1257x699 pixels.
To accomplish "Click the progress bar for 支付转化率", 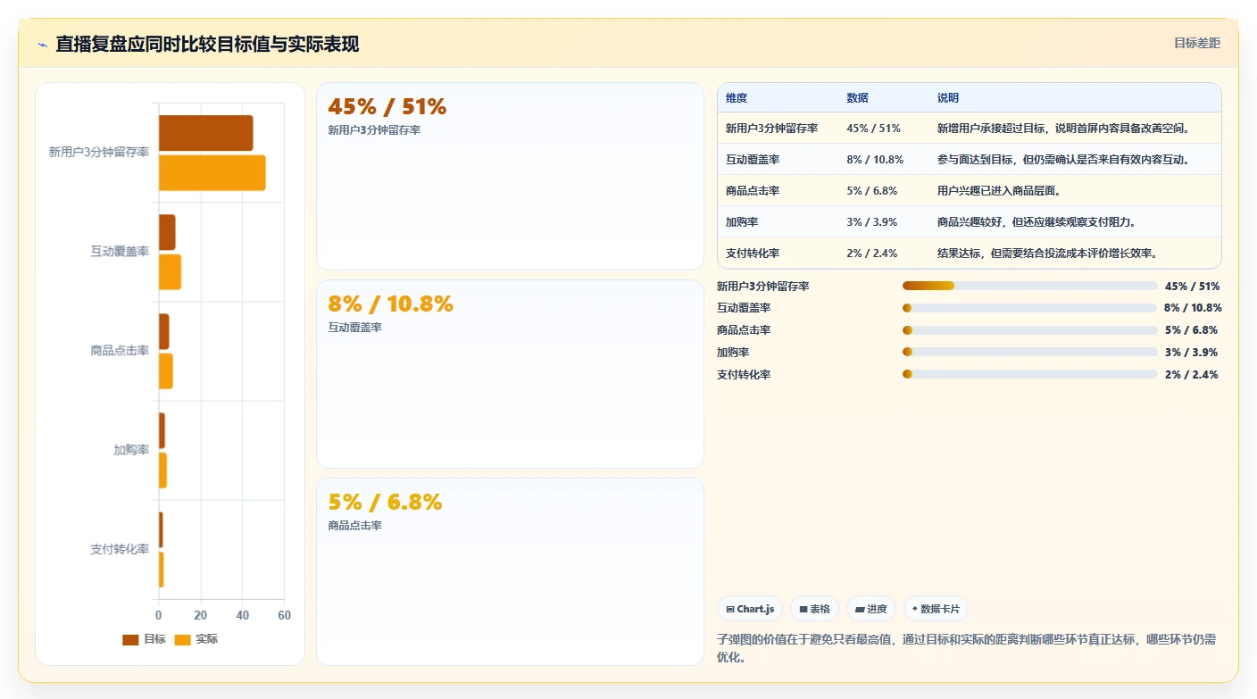I will [1030, 374].
